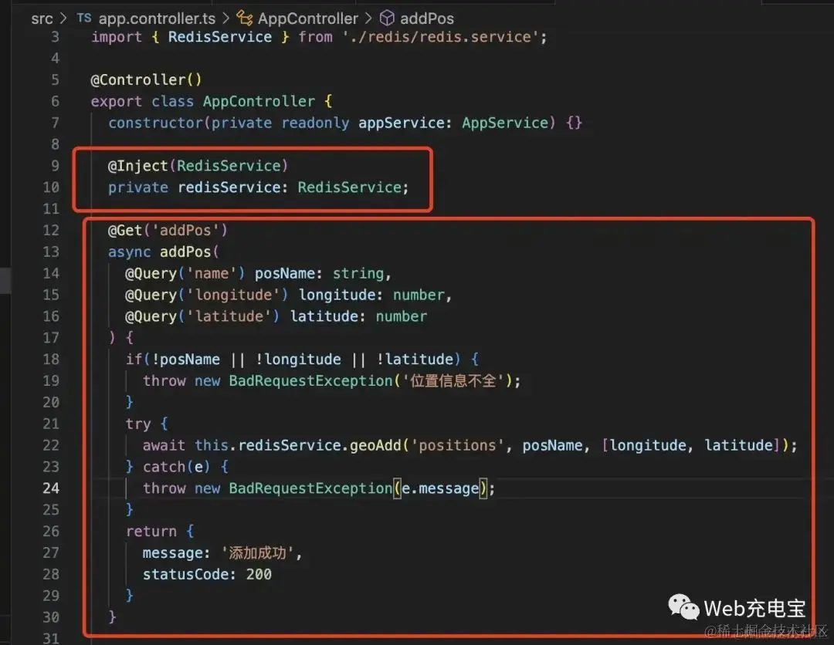Click the 'constructor' keyword on line 7
Image resolution: width=834 pixels, height=645 pixels.
[155, 123]
